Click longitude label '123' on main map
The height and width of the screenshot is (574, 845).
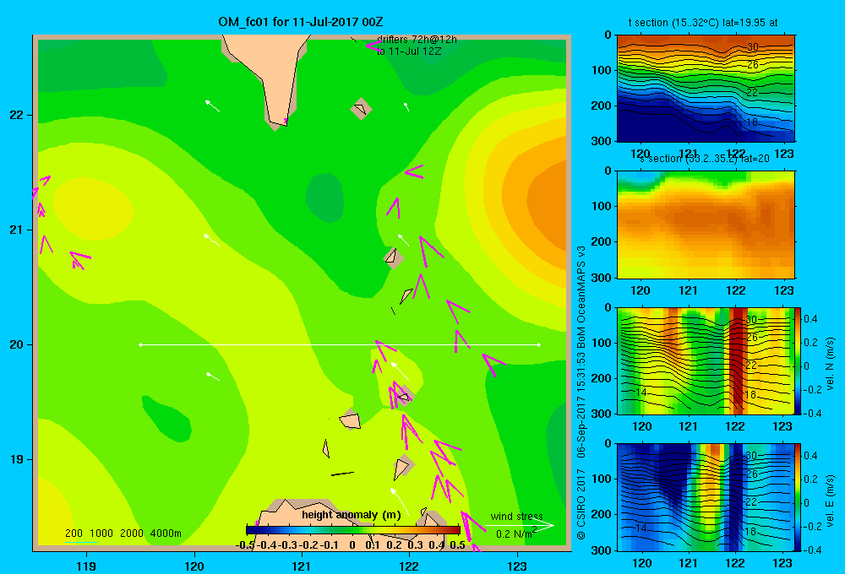click(x=517, y=566)
